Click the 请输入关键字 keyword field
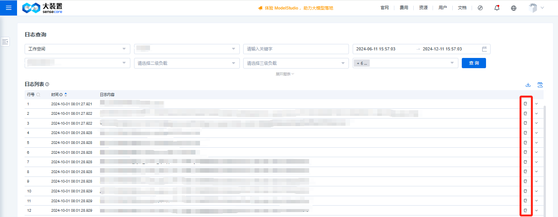The height and width of the screenshot is (217, 558). (x=296, y=49)
